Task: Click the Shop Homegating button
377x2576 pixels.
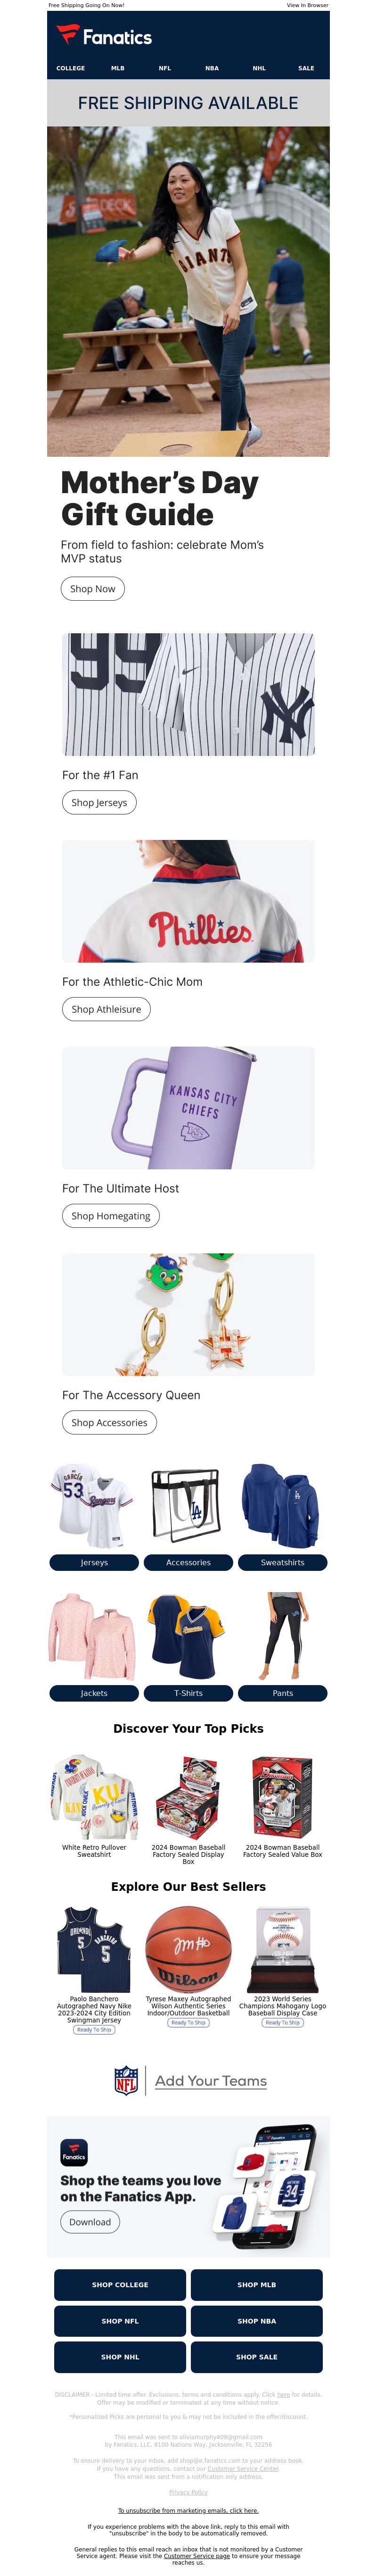Action: point(111,1216)
